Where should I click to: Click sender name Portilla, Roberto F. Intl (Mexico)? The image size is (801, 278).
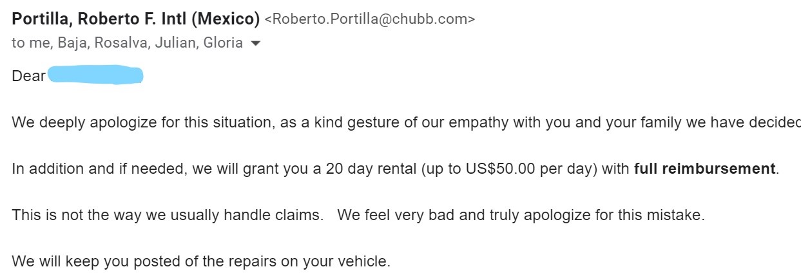pos(135,19)
